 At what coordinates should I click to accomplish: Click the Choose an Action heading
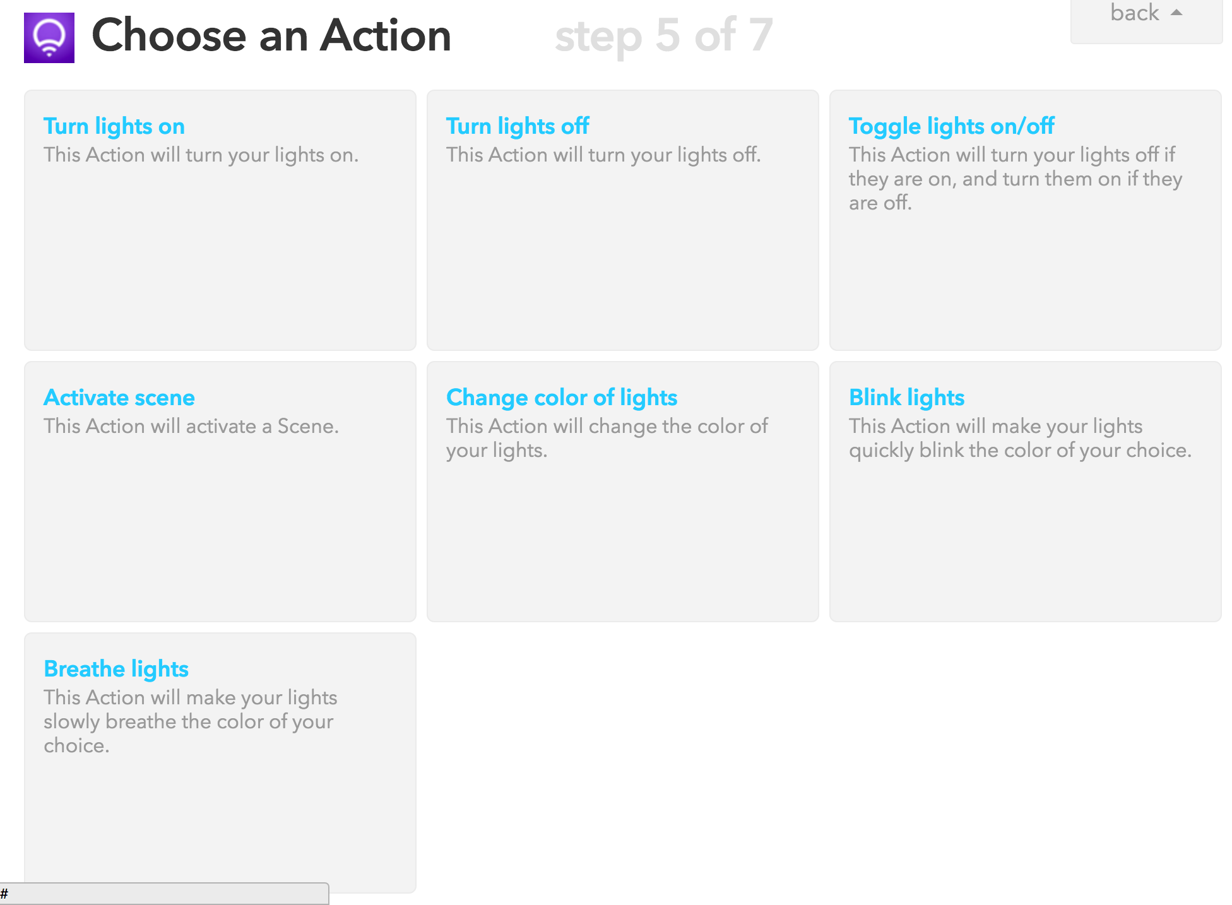[272, 35]
